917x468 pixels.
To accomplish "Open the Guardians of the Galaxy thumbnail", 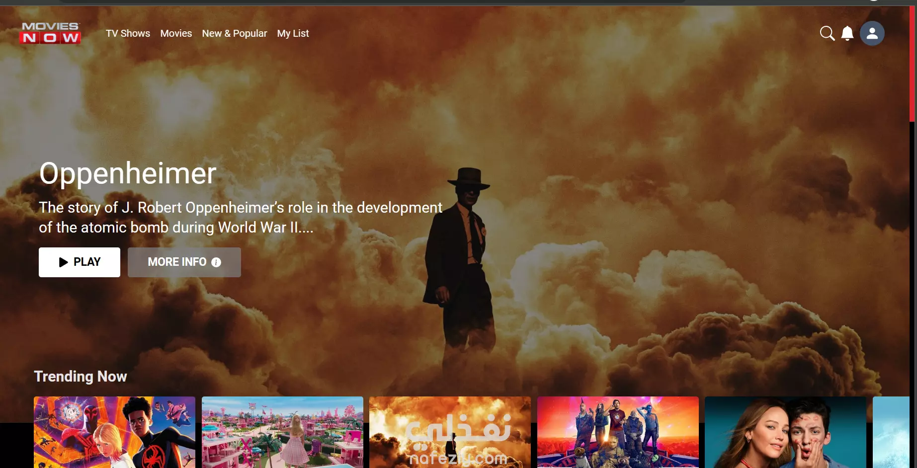I will click(x=618, y=432).
